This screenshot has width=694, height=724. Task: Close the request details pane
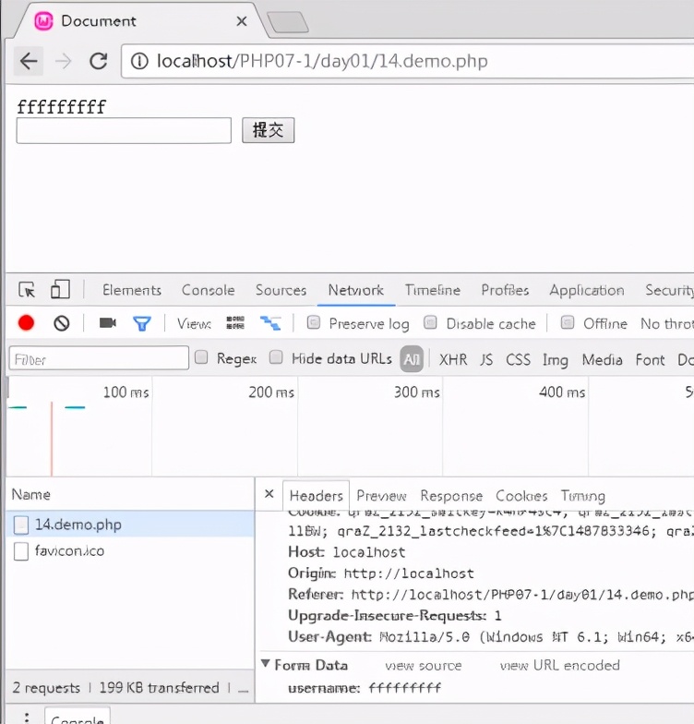[269, 494]
